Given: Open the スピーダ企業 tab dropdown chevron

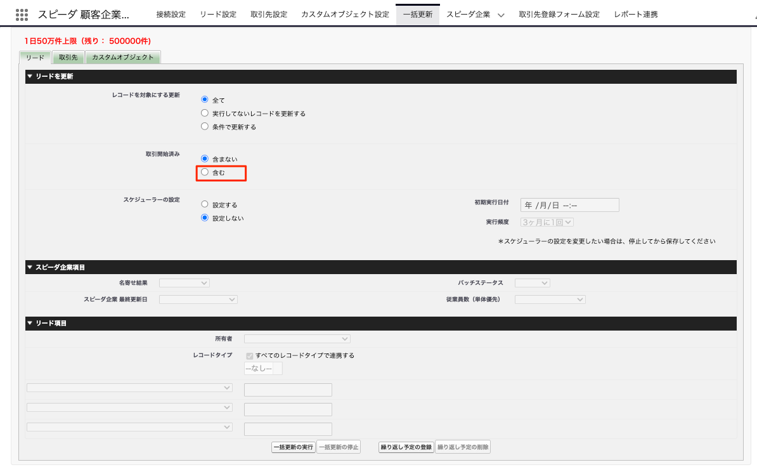Looking at the screenshot, I should click(501, 15).
